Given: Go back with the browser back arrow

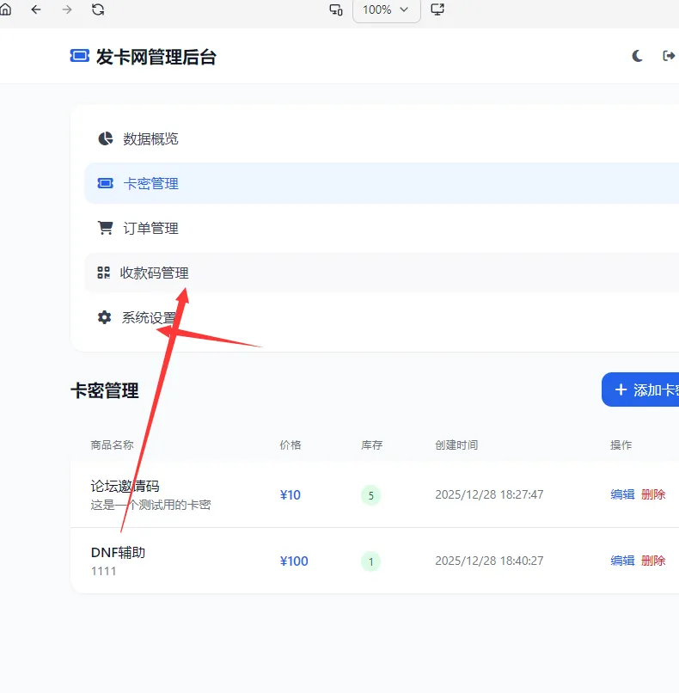Looking at the screenshot, I should pyautogui.click(x=36, y=9).
